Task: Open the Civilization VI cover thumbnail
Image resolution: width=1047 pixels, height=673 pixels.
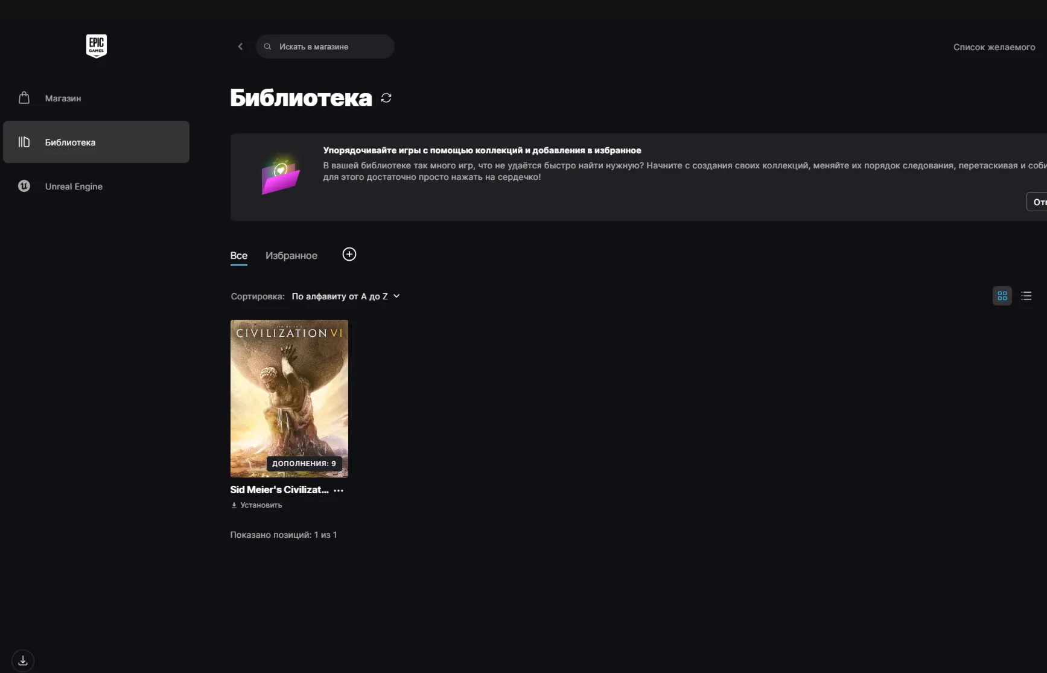Action: pyautogui.click(x=289, y=398)
